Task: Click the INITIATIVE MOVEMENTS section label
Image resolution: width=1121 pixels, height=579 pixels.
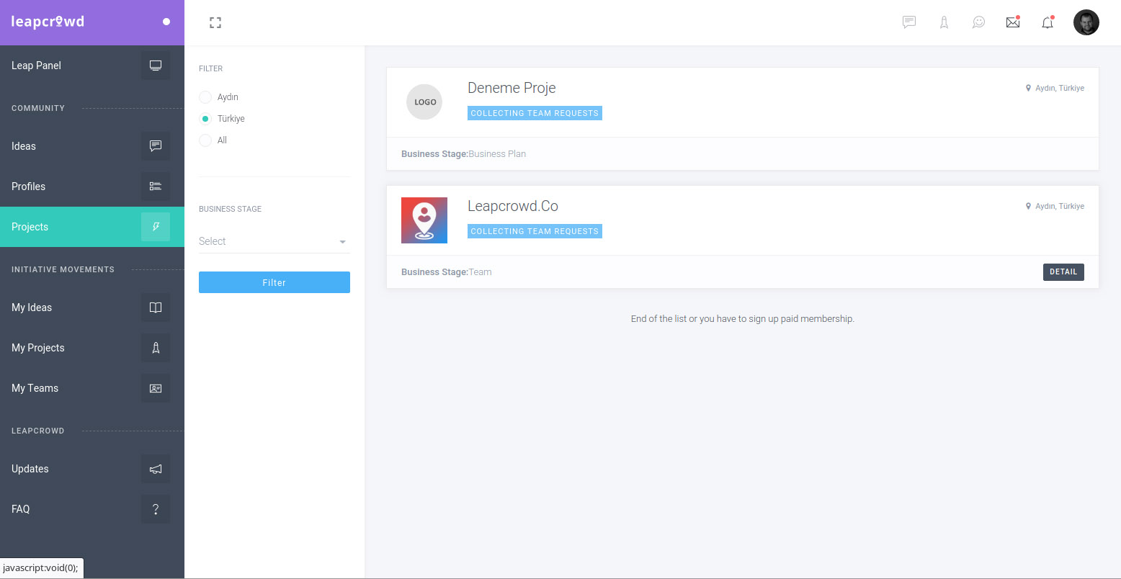Action: (x=63, y=269)
